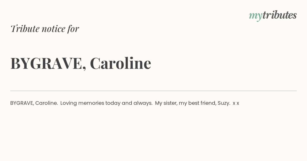This screenshot has width=307, height=161.
Task: Click "tributes" in the top-right logo
Action: point(280,15)
